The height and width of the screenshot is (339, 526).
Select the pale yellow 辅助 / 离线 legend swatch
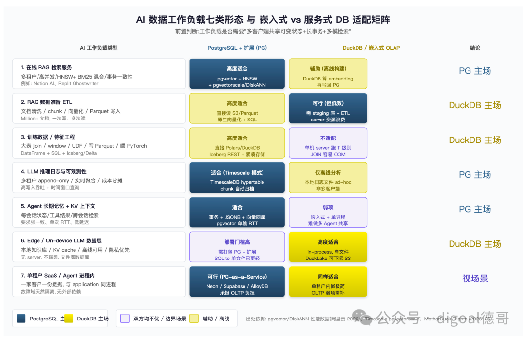tap(194, 318)
